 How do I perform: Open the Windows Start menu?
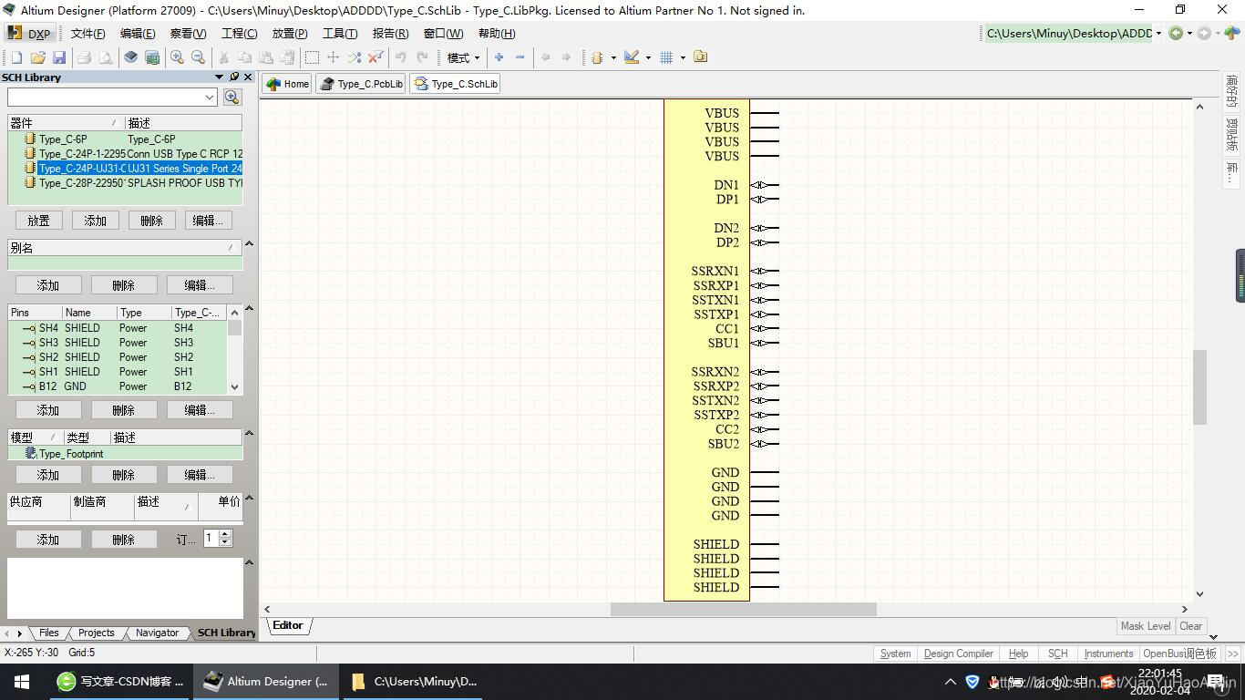point(21,681)
